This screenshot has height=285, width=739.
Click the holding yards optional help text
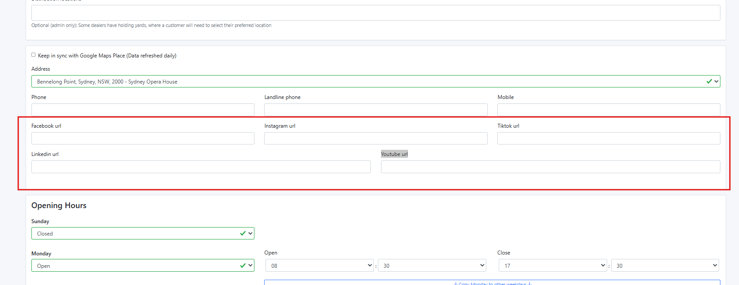(151, 26)
